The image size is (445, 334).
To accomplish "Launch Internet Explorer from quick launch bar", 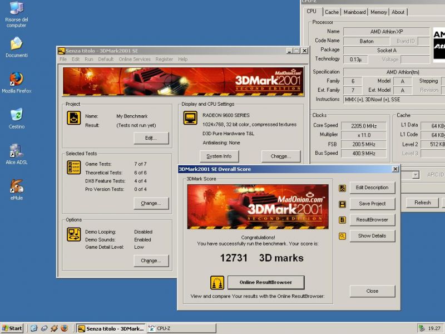I will coord(34,328).
